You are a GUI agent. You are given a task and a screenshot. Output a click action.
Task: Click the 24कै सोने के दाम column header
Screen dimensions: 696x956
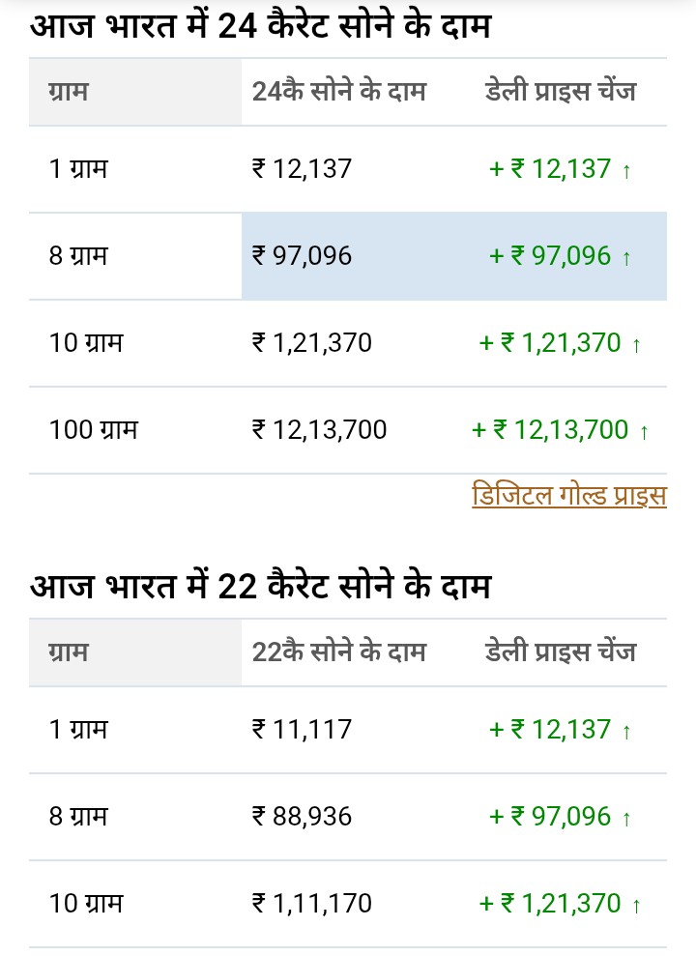pyautogui.click(x=338, y=92)
